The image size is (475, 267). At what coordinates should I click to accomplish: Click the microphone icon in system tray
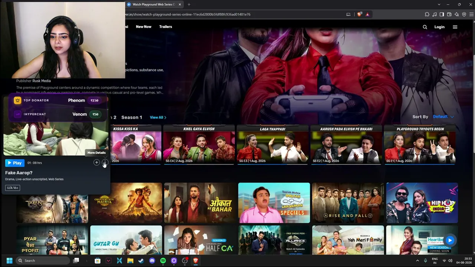(426, 261)
